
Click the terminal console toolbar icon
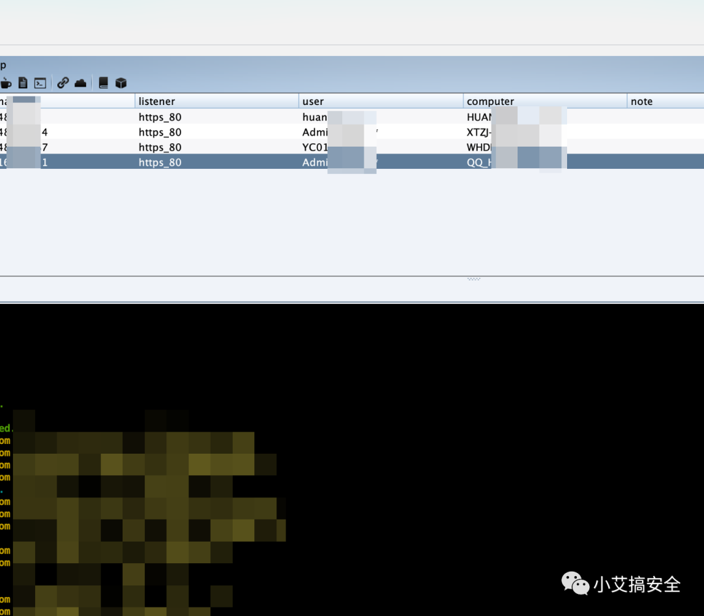click(40, 83)
